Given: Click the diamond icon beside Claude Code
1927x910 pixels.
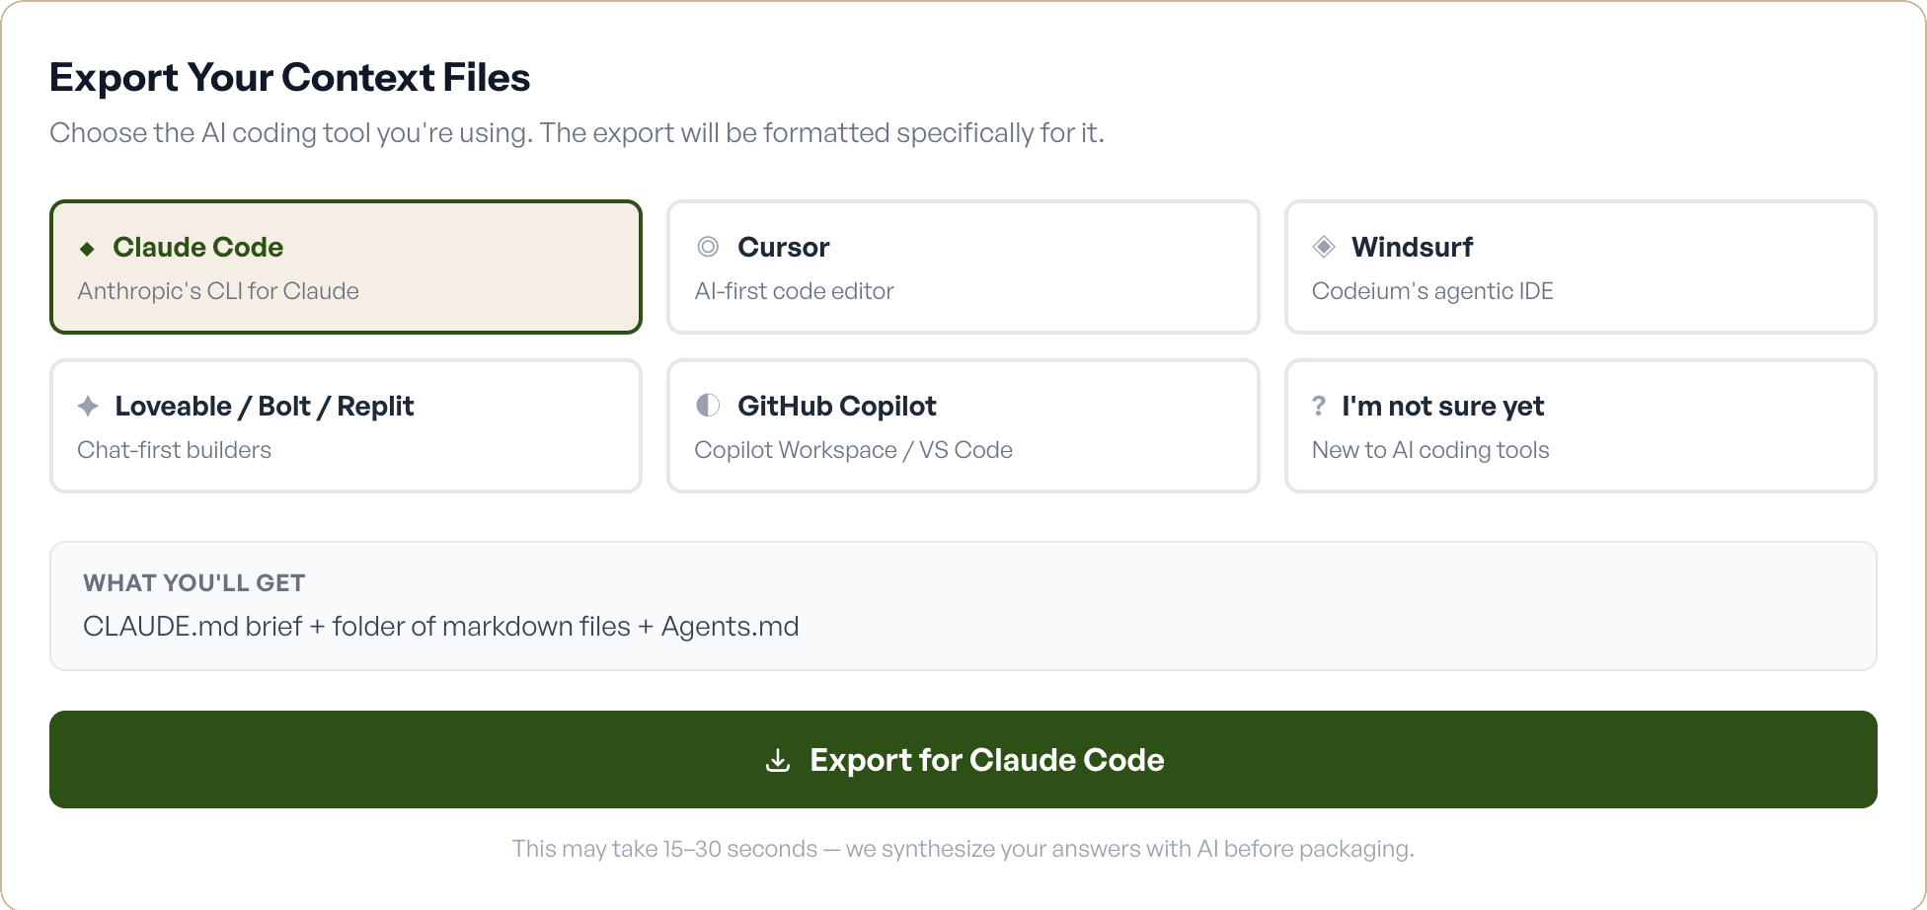Looking at the screenshot, I should [89, 248].
